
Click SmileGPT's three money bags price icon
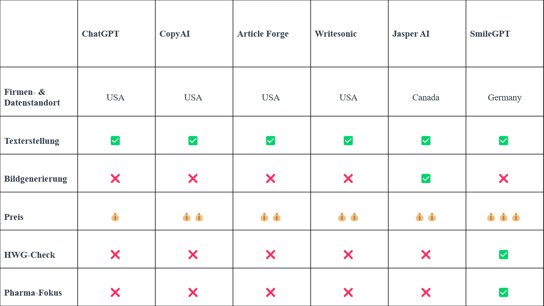503,217
